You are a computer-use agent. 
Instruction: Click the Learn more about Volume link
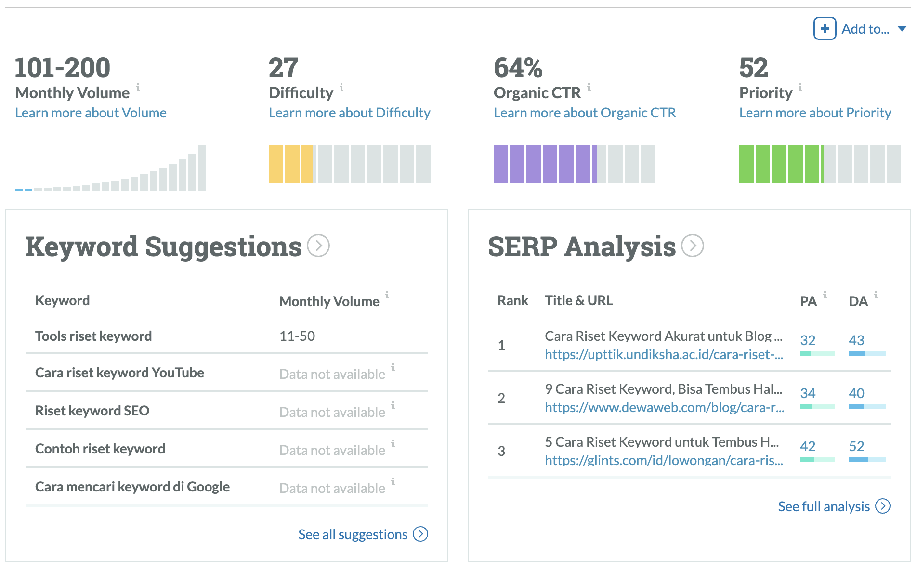pyautogui.click(x=91, y=113)
